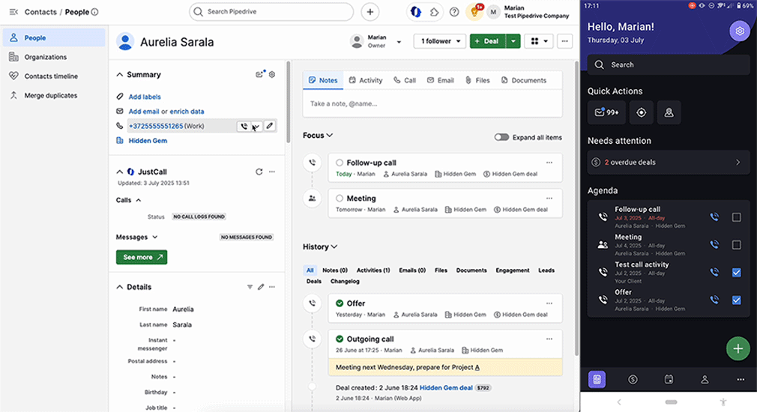Open owner Marian dropdown arrow
This screenshot has width=757, height=412.
point(399,42)
